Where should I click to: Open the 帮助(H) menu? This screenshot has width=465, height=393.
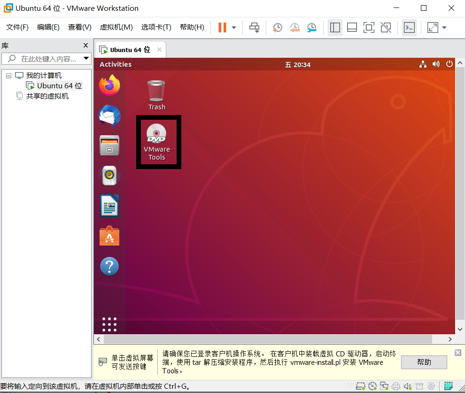pos(192,27)
